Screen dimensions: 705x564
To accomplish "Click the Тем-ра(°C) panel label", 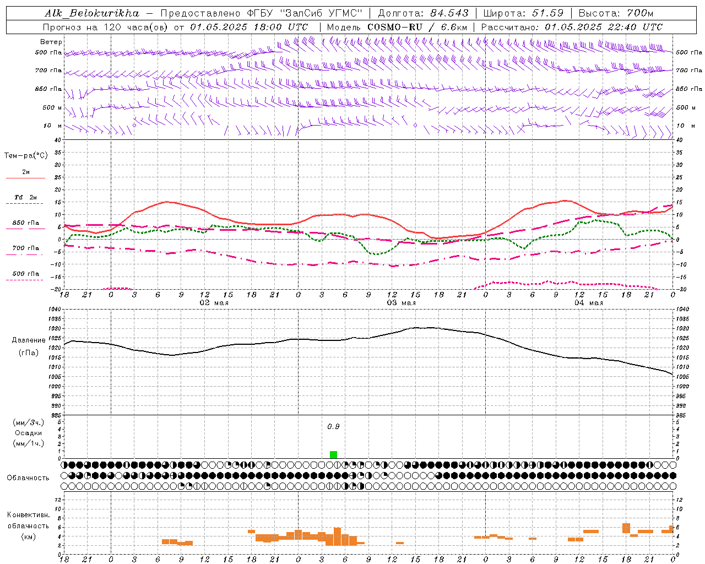I will (26, 156).
